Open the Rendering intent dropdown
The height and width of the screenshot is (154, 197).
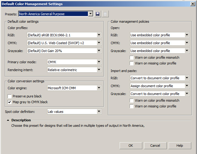74,70
